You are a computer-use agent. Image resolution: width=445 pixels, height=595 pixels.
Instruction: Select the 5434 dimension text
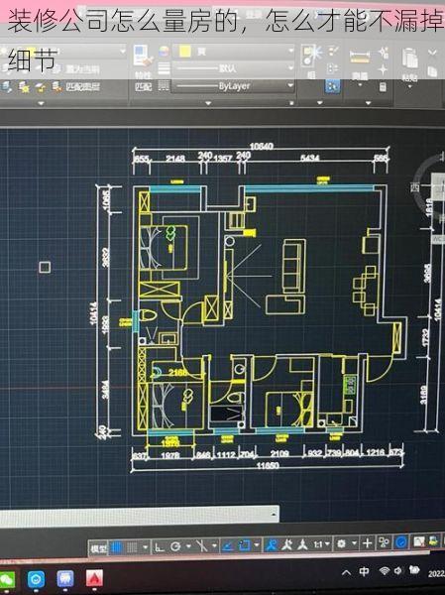coord(309,158)
